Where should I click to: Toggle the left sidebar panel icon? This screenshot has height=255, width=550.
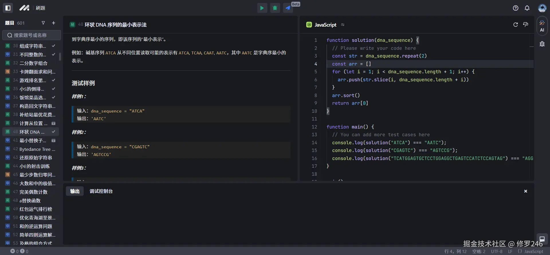pos(8,8)
